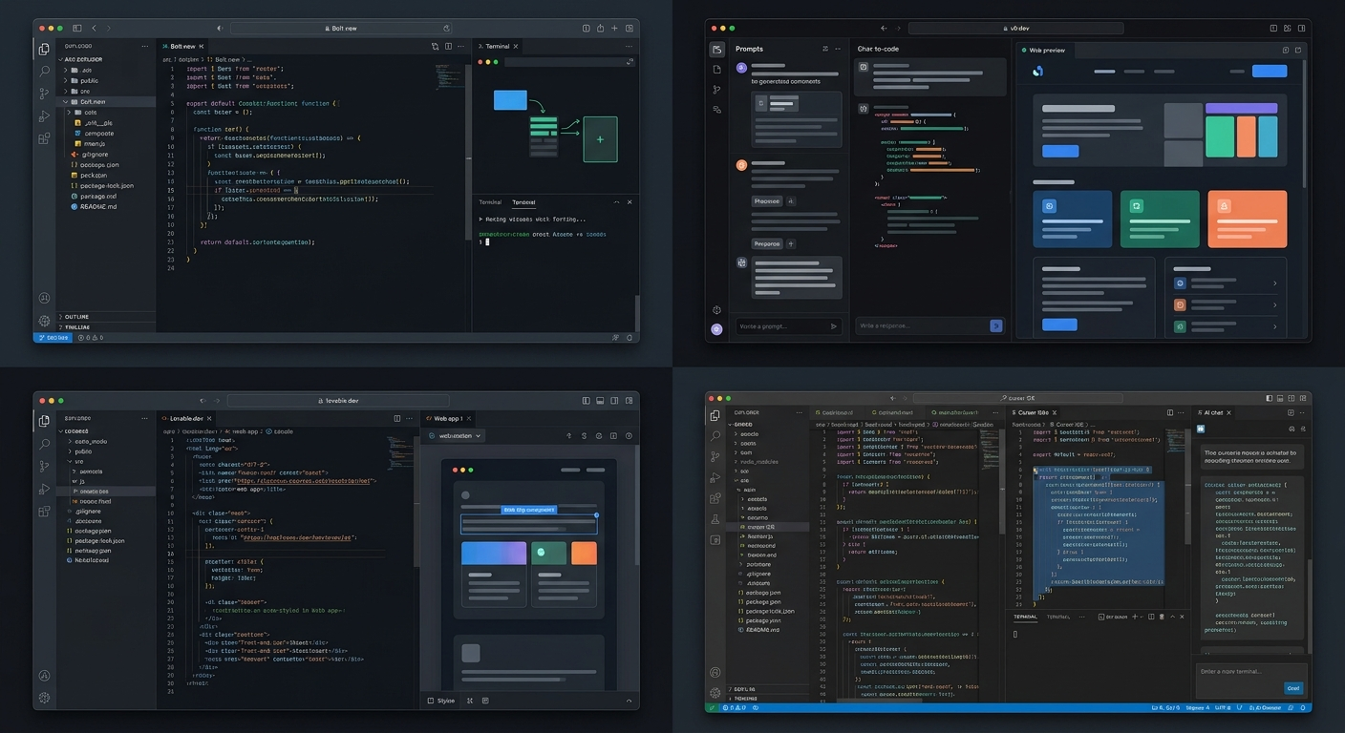Send the prompt with v0.dev arrow icon
The width and height of the screenshot is (1345, 733).
click(x=833, y=326)
